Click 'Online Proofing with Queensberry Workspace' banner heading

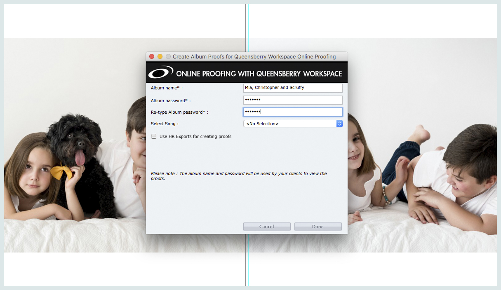259,74
